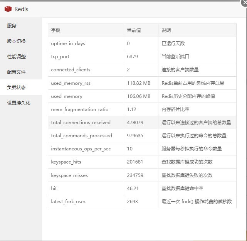This screenshot has height=241, width=247.
Task: Click the Redis历史分配内存的峰值 description
Action: [x=188, y=96]
